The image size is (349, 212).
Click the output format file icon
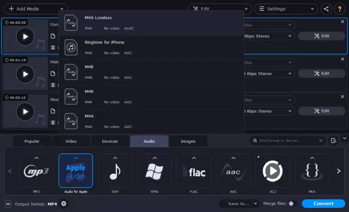8,204
